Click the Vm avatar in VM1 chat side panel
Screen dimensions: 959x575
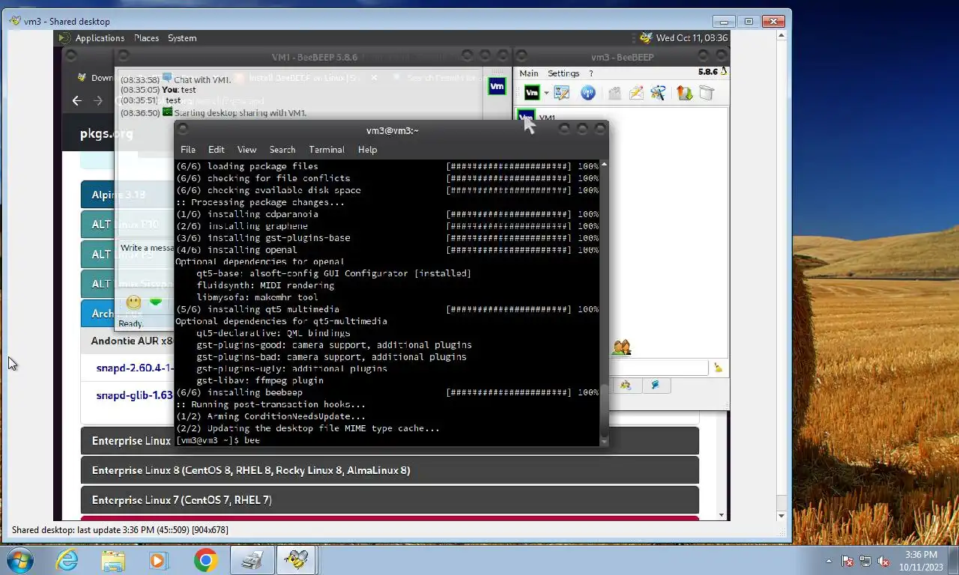497,86
